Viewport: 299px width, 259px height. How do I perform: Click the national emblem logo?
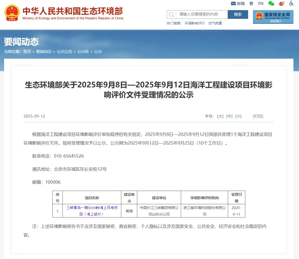click(x=12, y=13)
